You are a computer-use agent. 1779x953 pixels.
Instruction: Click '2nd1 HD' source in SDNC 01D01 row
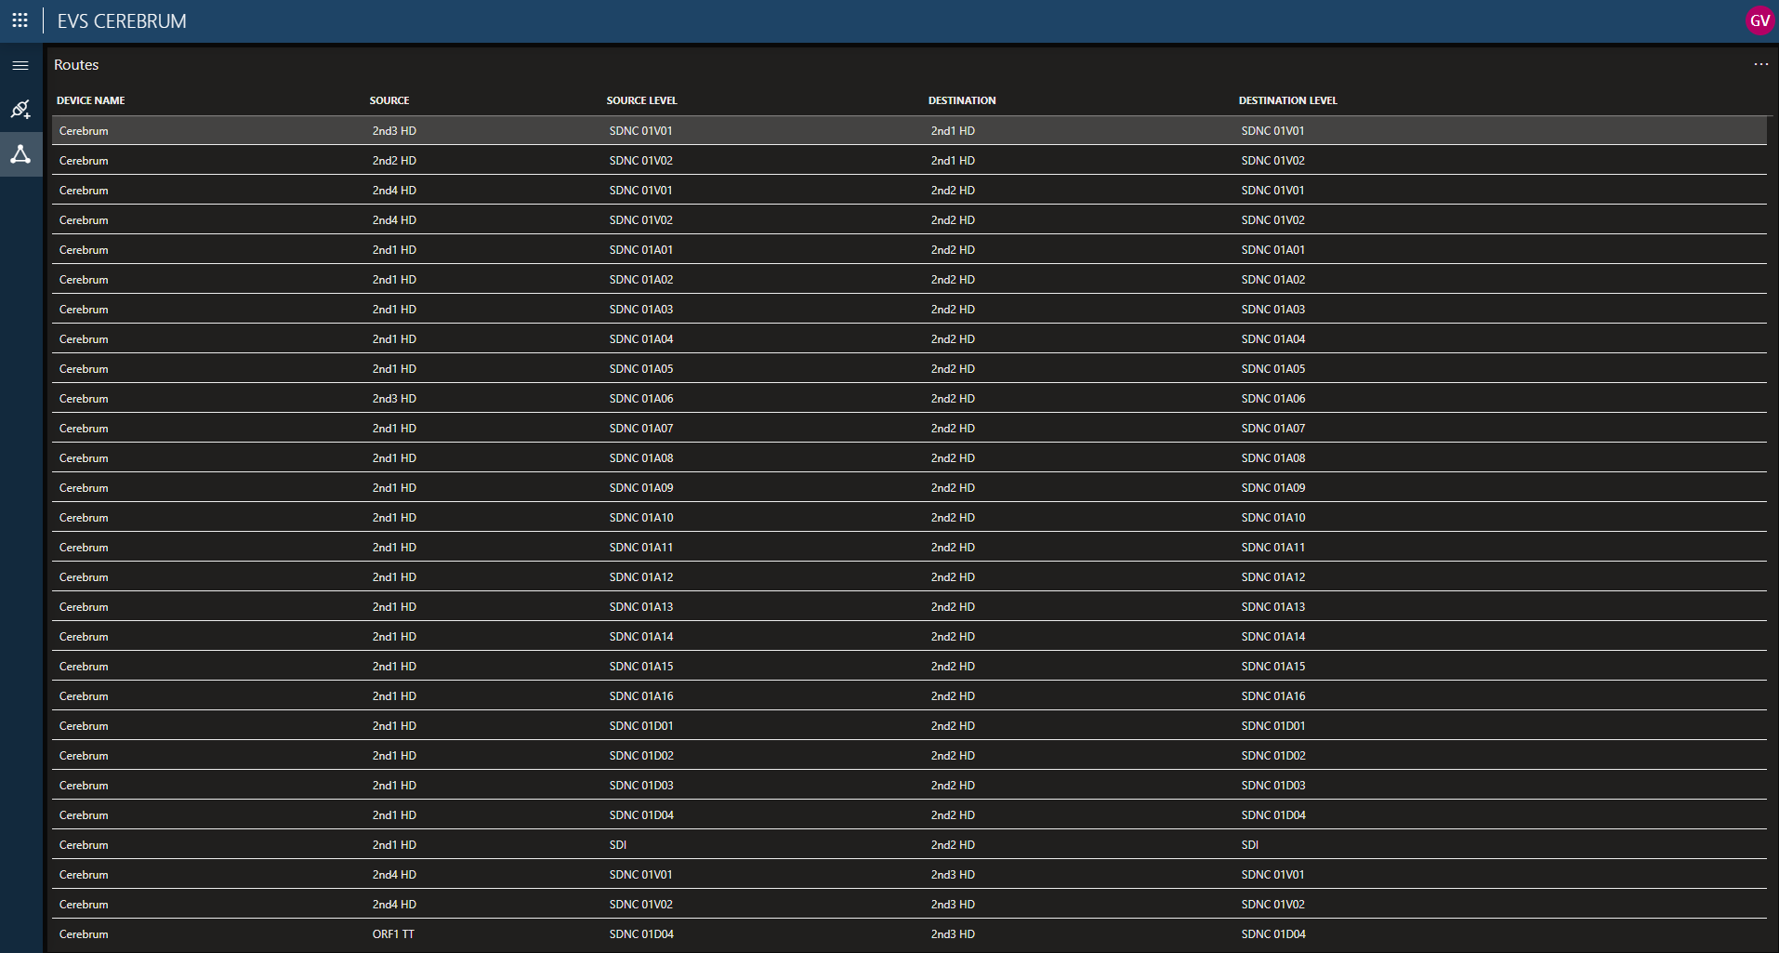tap(394, 726)
